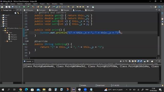Click the Clear Console icon
The width and height of the screenshot is (164, 92).
[x=130, y=61]
